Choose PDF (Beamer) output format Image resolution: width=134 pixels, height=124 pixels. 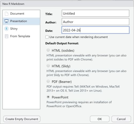48,81
